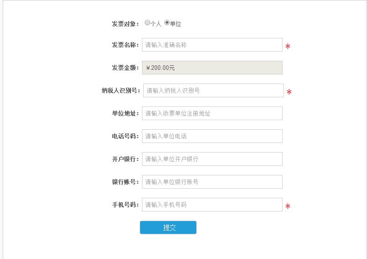Focus the 纳税人识别号 input field
This screenshot has height=259, width=367.
point(214,90)
